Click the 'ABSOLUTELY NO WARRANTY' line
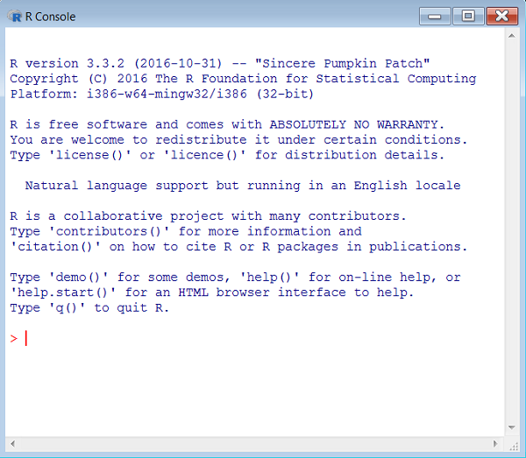Viewport: 526px width, 458px height. click(x=227, y=124)
